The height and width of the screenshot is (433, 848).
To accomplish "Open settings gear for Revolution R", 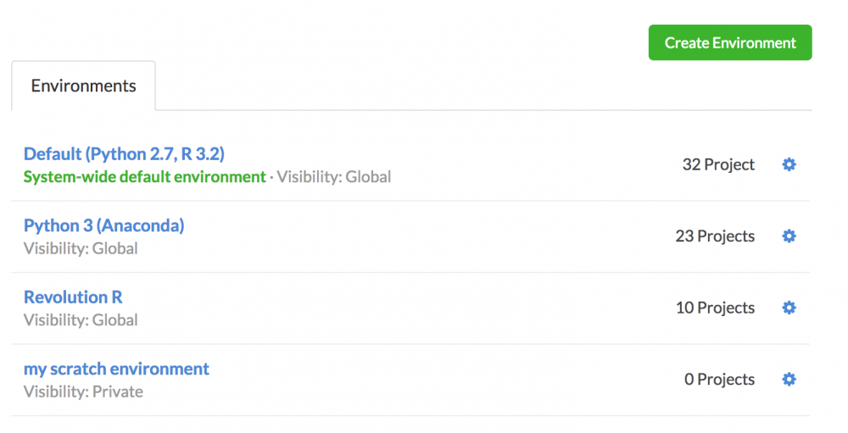I will pyautogui.click(x=789, y=308).
